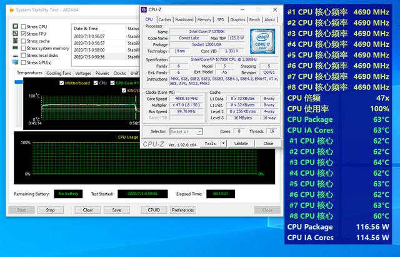The height and width of the screenshot is (257, 400).
Task: Click the Elapsed Time value 00:10:21
Action: (221, 194)
